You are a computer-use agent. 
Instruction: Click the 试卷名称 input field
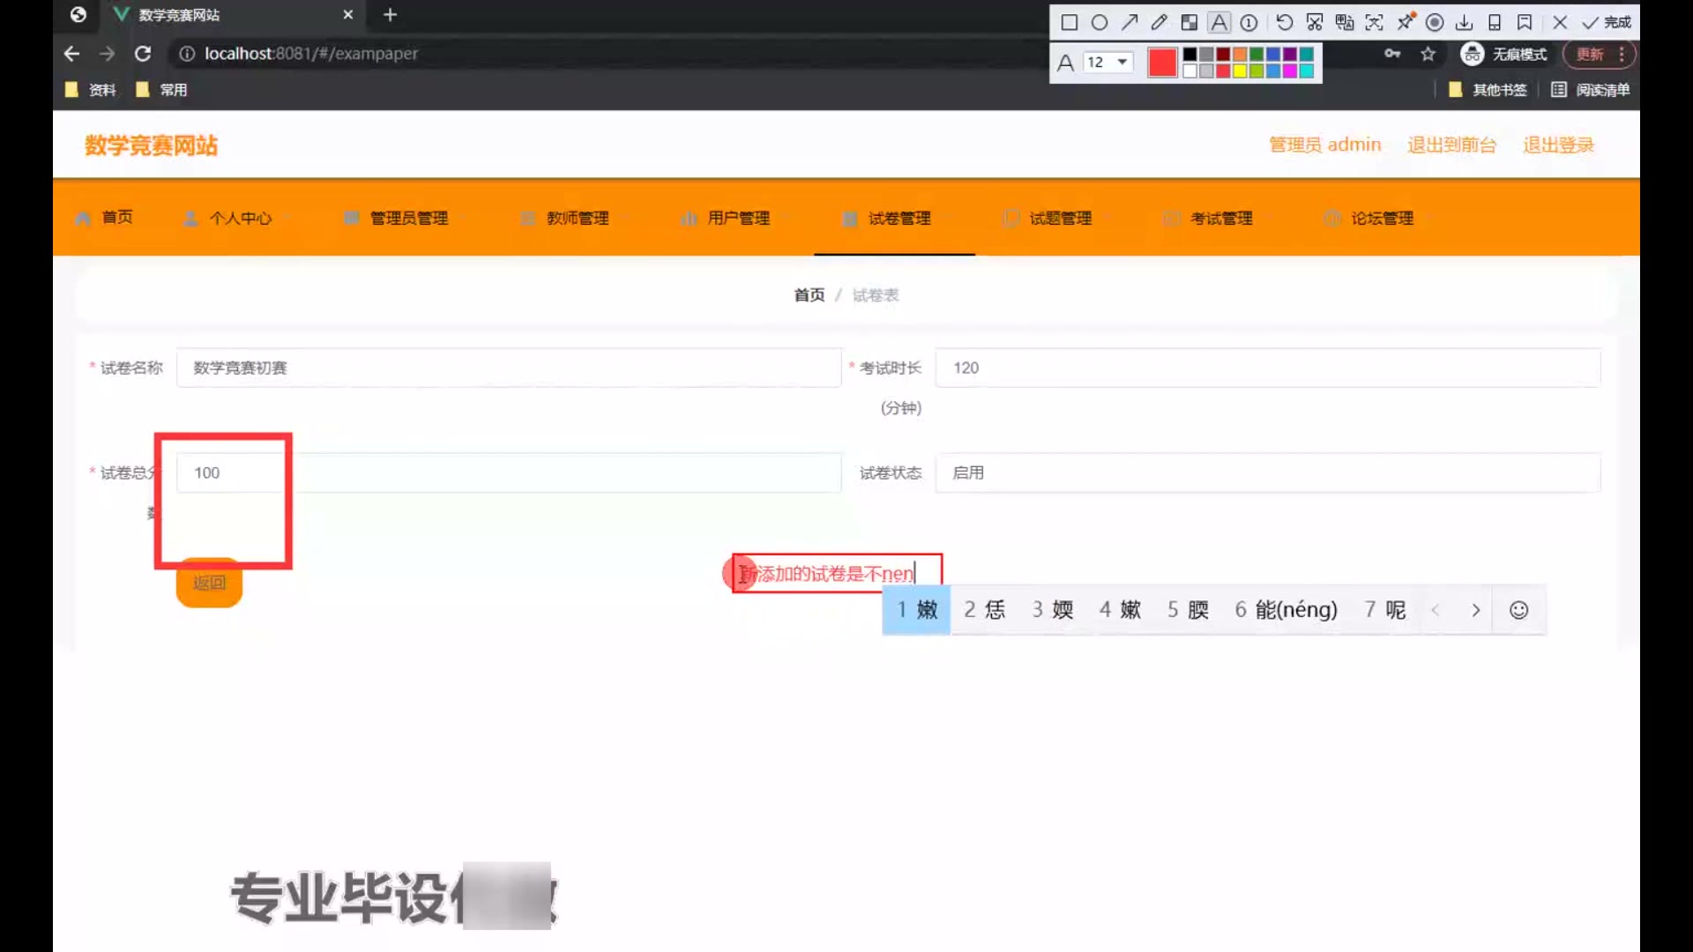(508, 368)
